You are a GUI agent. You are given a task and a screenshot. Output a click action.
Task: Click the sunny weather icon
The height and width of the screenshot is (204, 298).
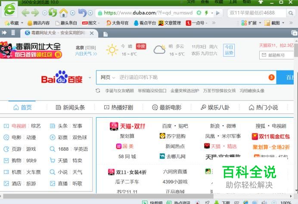[x=112, y=50]
